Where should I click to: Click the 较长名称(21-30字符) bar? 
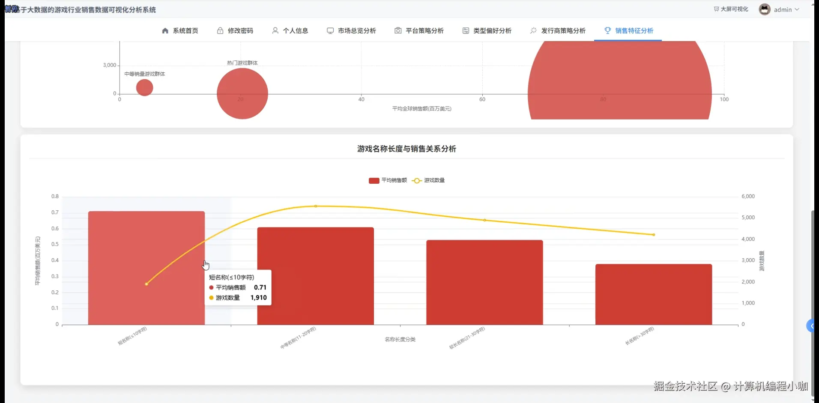[484, 282]
